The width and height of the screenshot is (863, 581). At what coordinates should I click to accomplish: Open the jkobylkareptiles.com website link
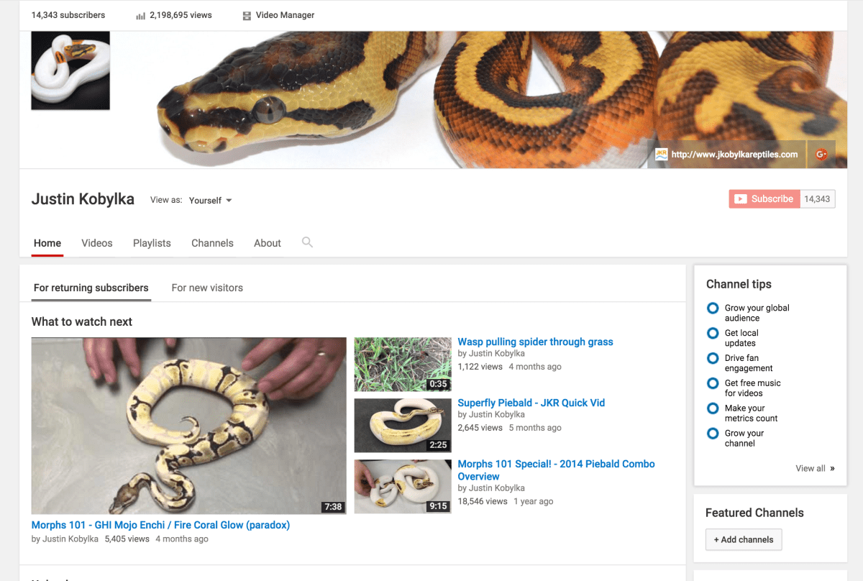(734, 155)
